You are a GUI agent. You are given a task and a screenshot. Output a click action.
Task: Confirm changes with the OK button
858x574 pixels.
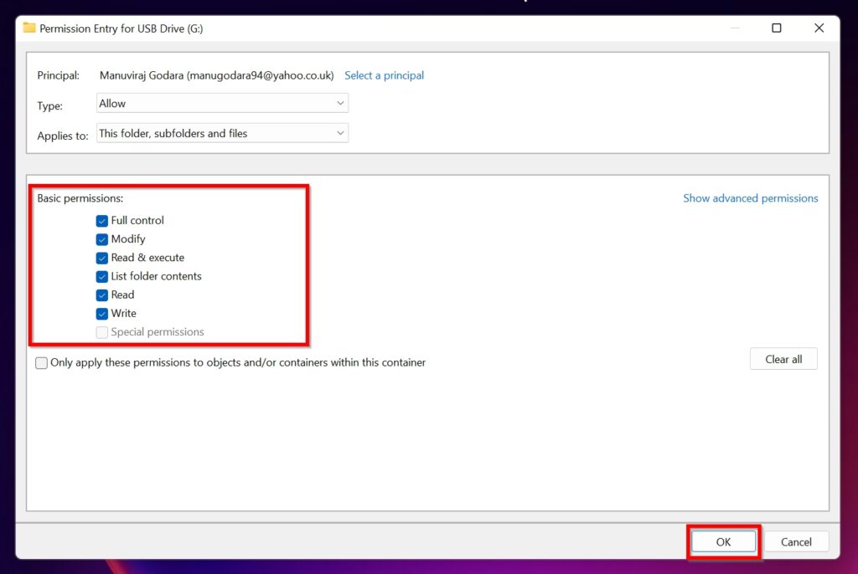[723, 541]
